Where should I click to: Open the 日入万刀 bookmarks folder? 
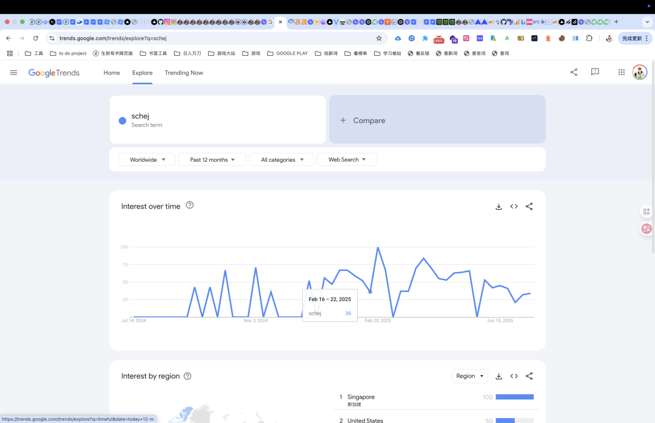coord(187,53)
